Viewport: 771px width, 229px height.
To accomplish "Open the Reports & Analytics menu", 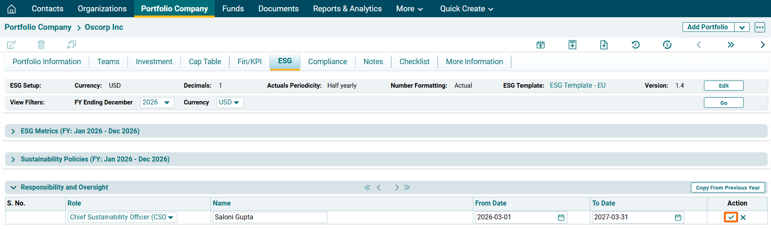I will click(347, 9).
